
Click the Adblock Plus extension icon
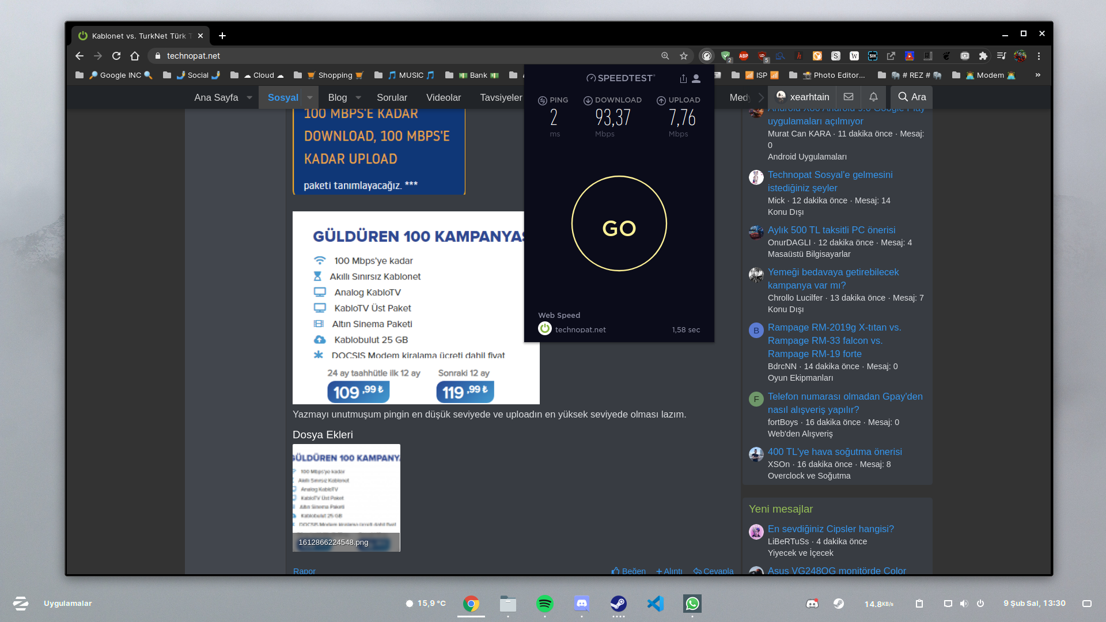[744, 56]
